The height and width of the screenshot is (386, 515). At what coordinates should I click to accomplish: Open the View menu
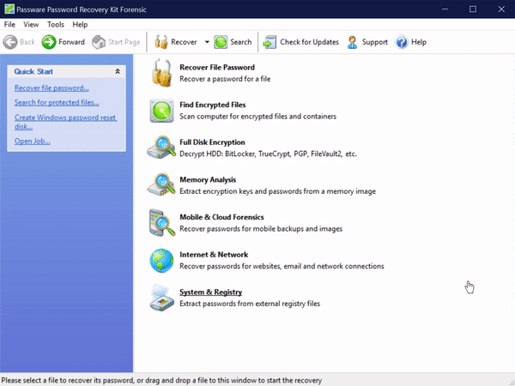click(31, 25)
